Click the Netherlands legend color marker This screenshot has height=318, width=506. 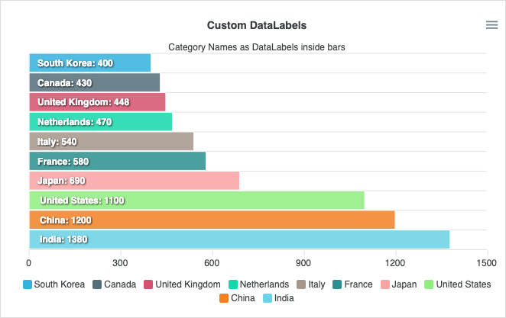pyautogui.click(x=233, y=284)
